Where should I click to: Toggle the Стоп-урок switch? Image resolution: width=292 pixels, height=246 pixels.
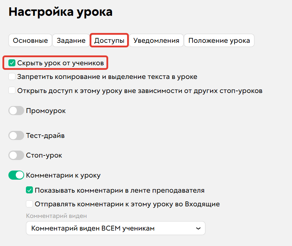click(x=16, y=155)
